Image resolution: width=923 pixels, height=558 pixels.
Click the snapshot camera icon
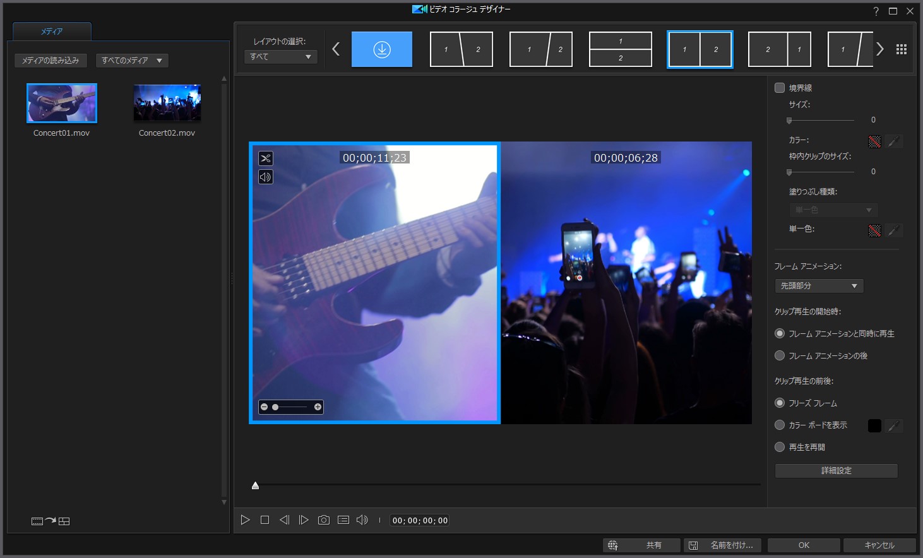click(x=323, y=520)
